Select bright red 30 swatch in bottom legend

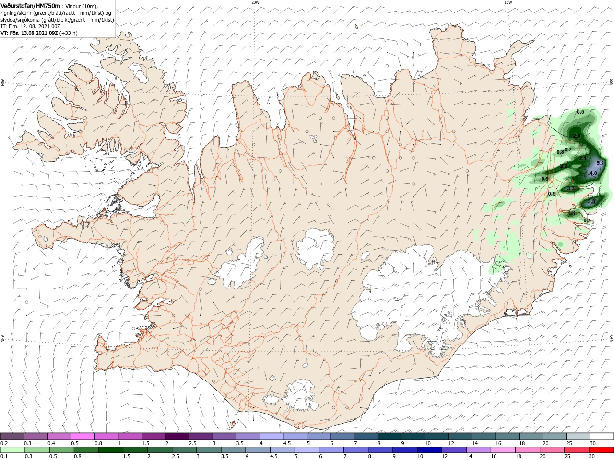click(602, 450)
